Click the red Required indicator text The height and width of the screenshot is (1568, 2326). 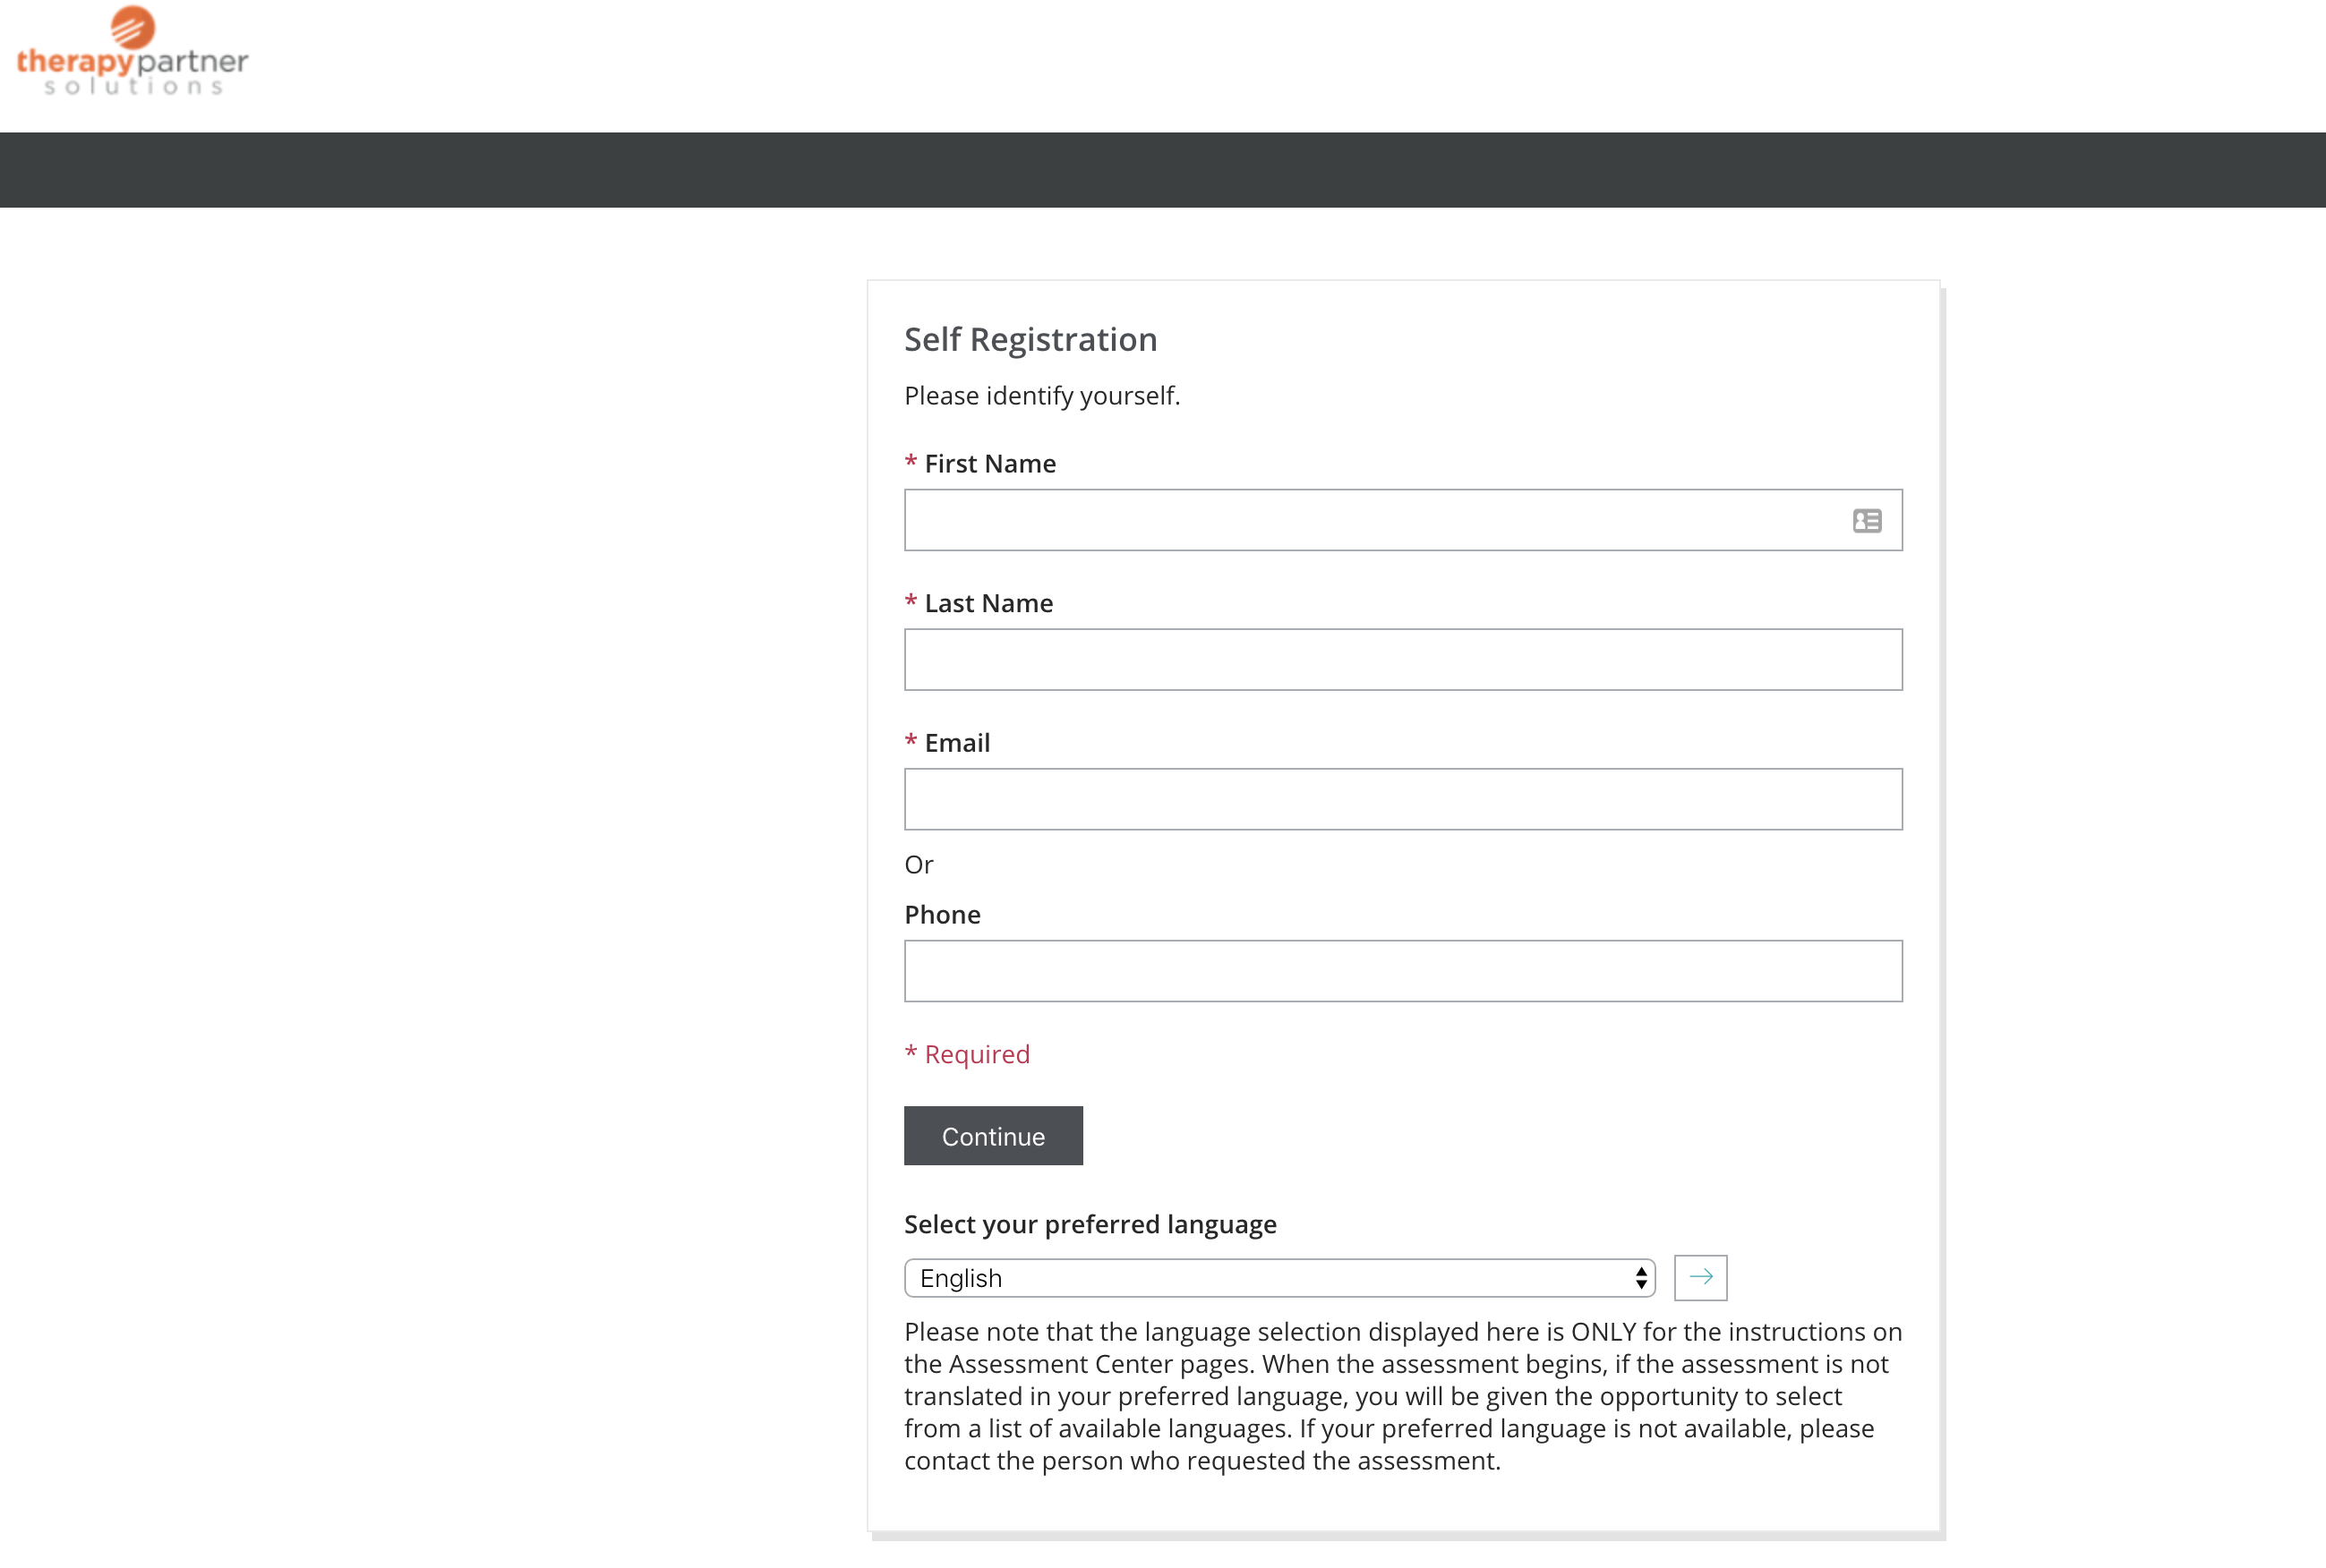(966, 1053)
